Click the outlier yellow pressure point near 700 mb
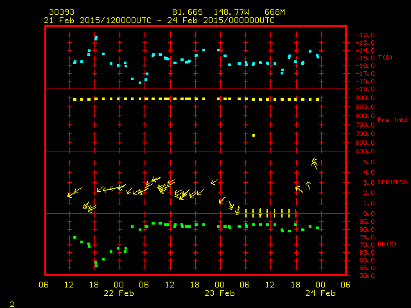This screenshot has width=411, height=308. pos(254,135)
